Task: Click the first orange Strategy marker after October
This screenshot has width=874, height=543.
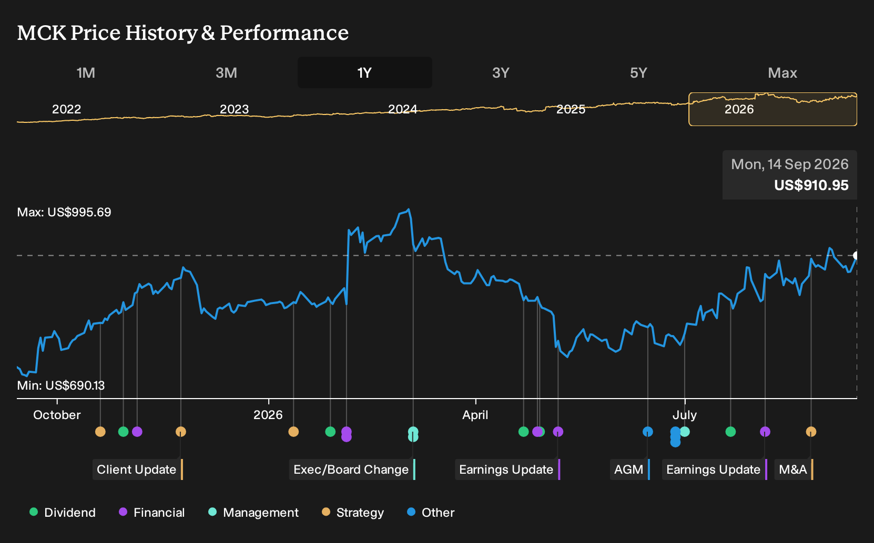Action: (x=100, y=432)
